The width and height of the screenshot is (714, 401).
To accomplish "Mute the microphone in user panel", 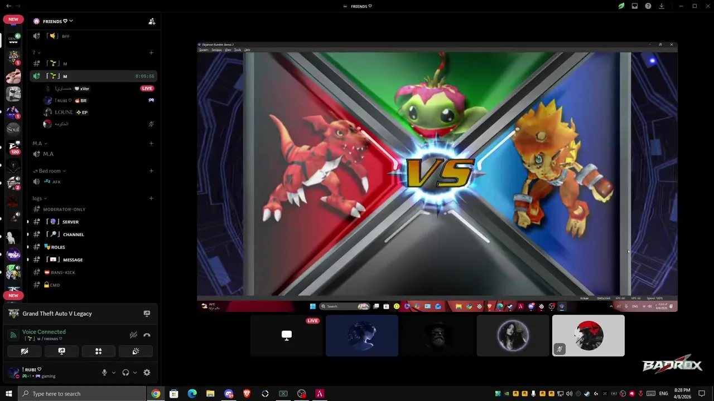I will coord(104,373).
